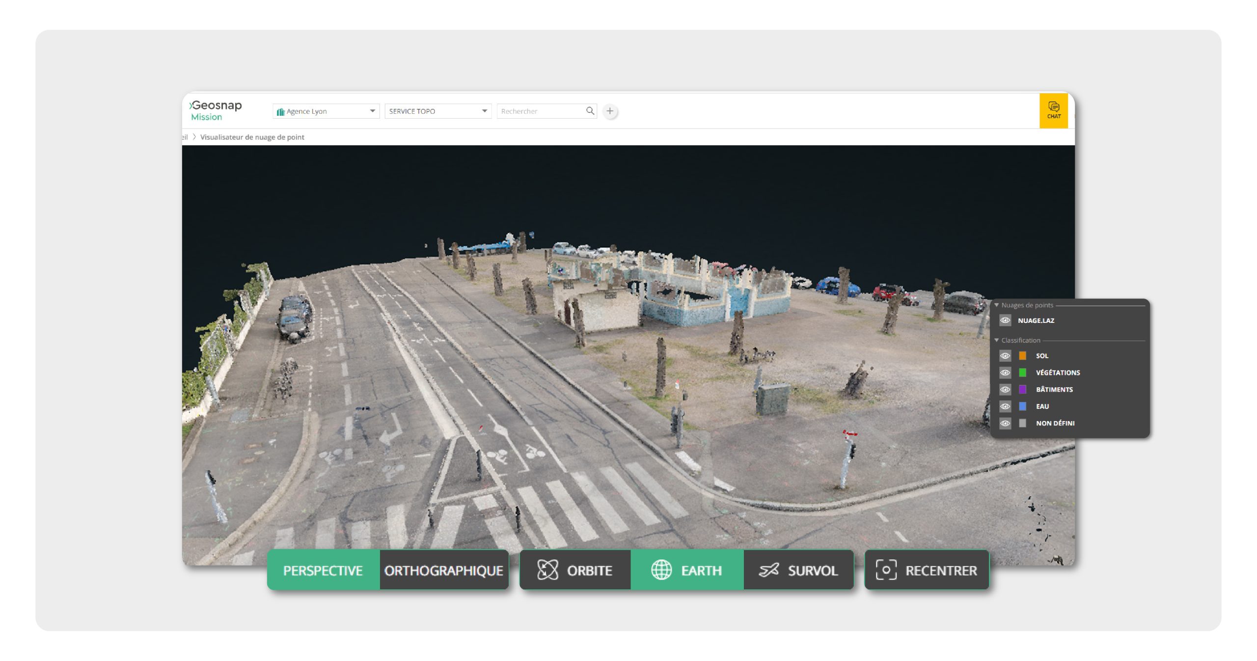This screenshot has height=661, width=1257.
Task: Switch to Orthographique view mode
Action: pyautogui.click(x=444, y=570)
